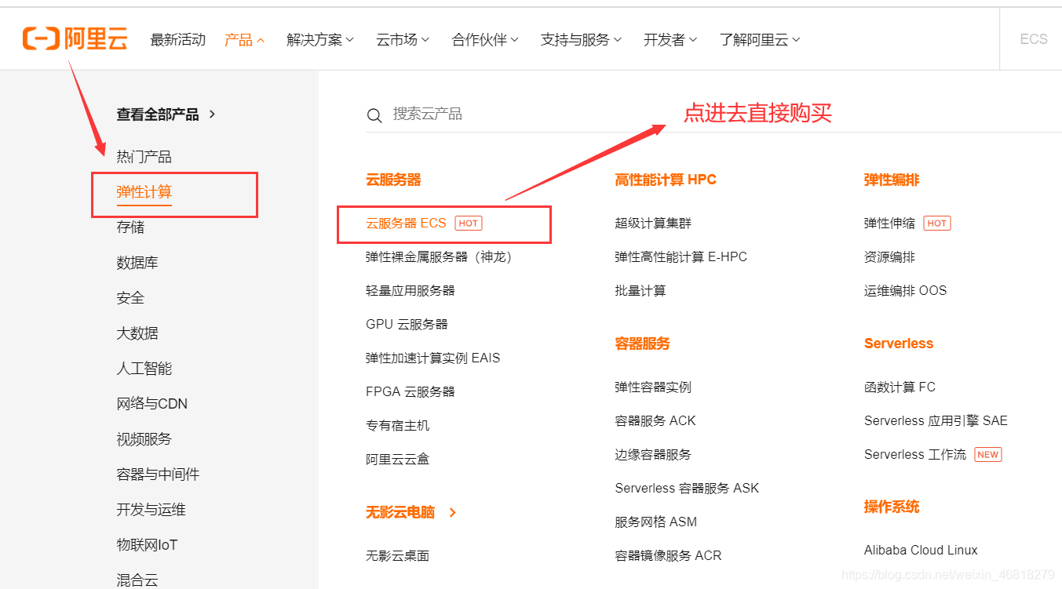Open 容器镜像服务 ACR link
This screenshot has width=1062, height=589.
pos(668,556)
